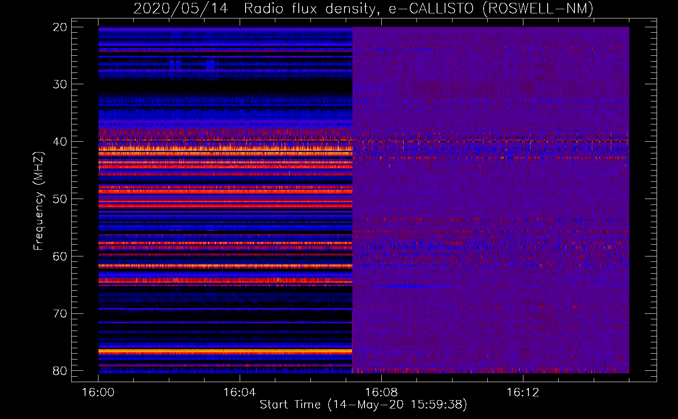Image resolution: width=678 pixels, height=419 pixels.
Task: Click the 'Frequency (MHZ)' axis label
Action: 38,201
